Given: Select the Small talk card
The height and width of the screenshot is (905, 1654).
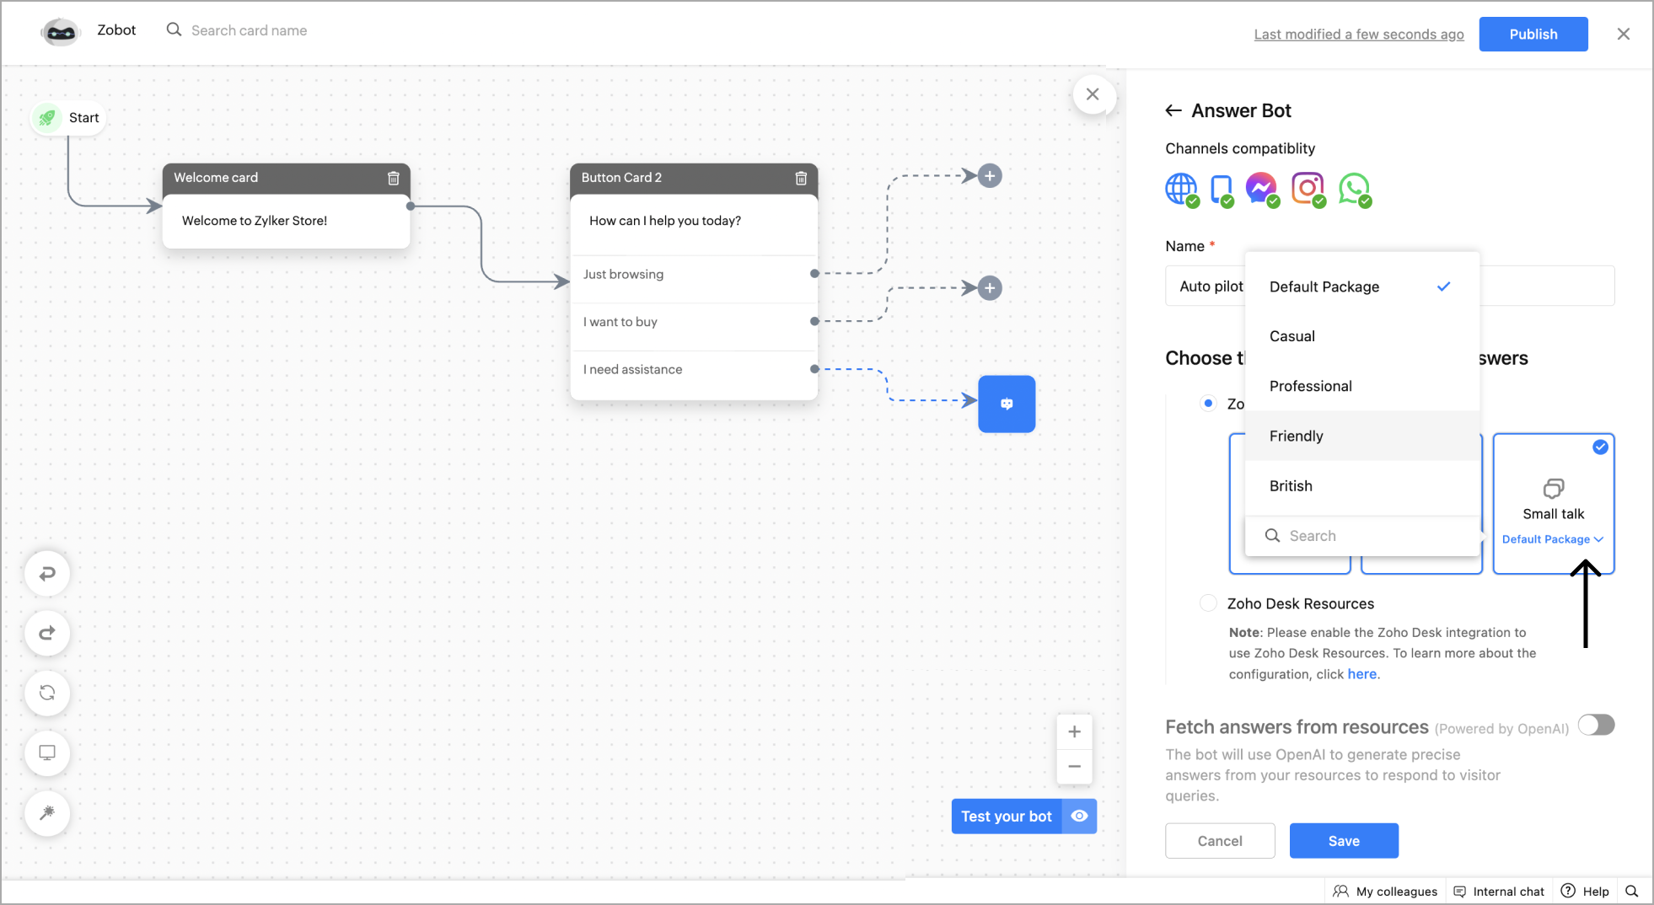Looking at the screenshot, I should (x=1553, y=504).
